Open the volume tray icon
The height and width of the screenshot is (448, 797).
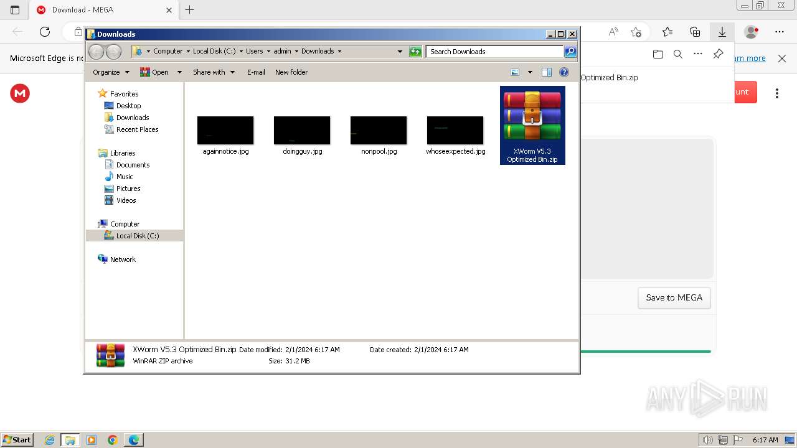707,440
